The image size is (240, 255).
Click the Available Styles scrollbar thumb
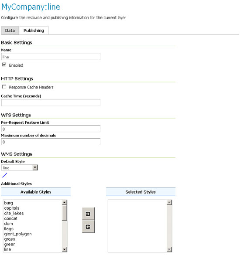click(x=65, y=213)
